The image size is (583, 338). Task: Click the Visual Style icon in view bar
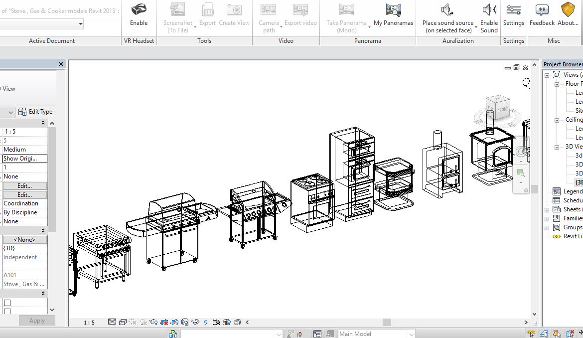click(123, 323)
